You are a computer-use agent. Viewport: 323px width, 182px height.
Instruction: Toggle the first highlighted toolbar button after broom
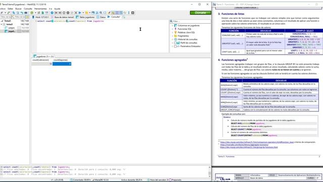113,13
